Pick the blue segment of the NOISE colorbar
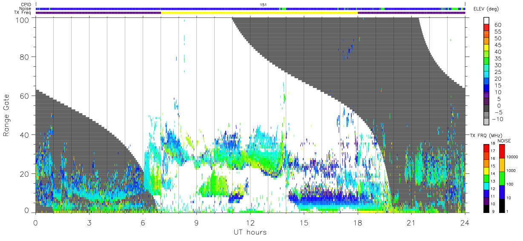Screen dimensions: 523x241 point(502,192)
